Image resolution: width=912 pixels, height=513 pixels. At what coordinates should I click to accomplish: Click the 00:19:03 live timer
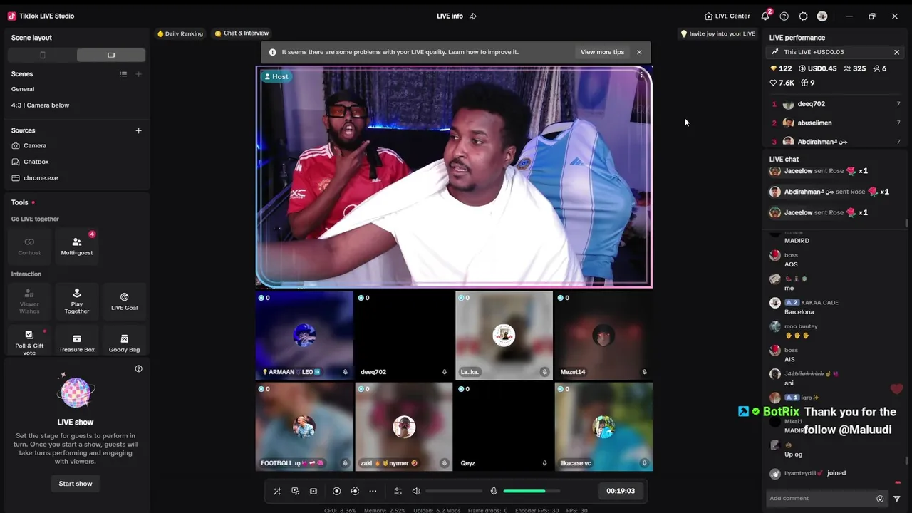(x=621, y=491)
